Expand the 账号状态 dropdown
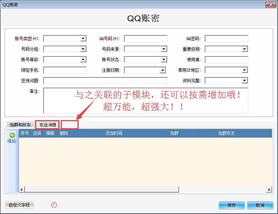 [164, 60]
